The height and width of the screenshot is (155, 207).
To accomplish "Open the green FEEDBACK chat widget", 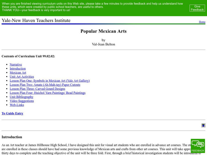I will pos(198,146).
